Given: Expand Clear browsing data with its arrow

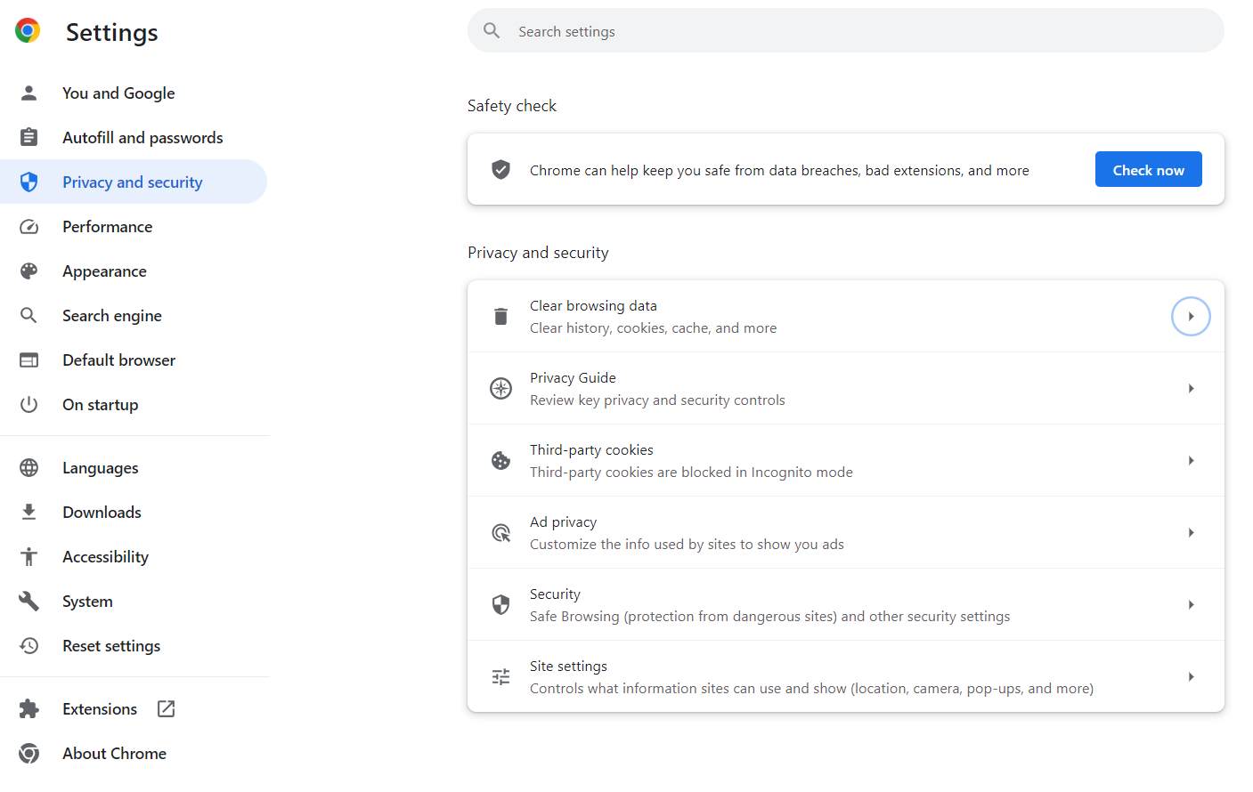Looking at the screenshot, I should (1191, 316).
